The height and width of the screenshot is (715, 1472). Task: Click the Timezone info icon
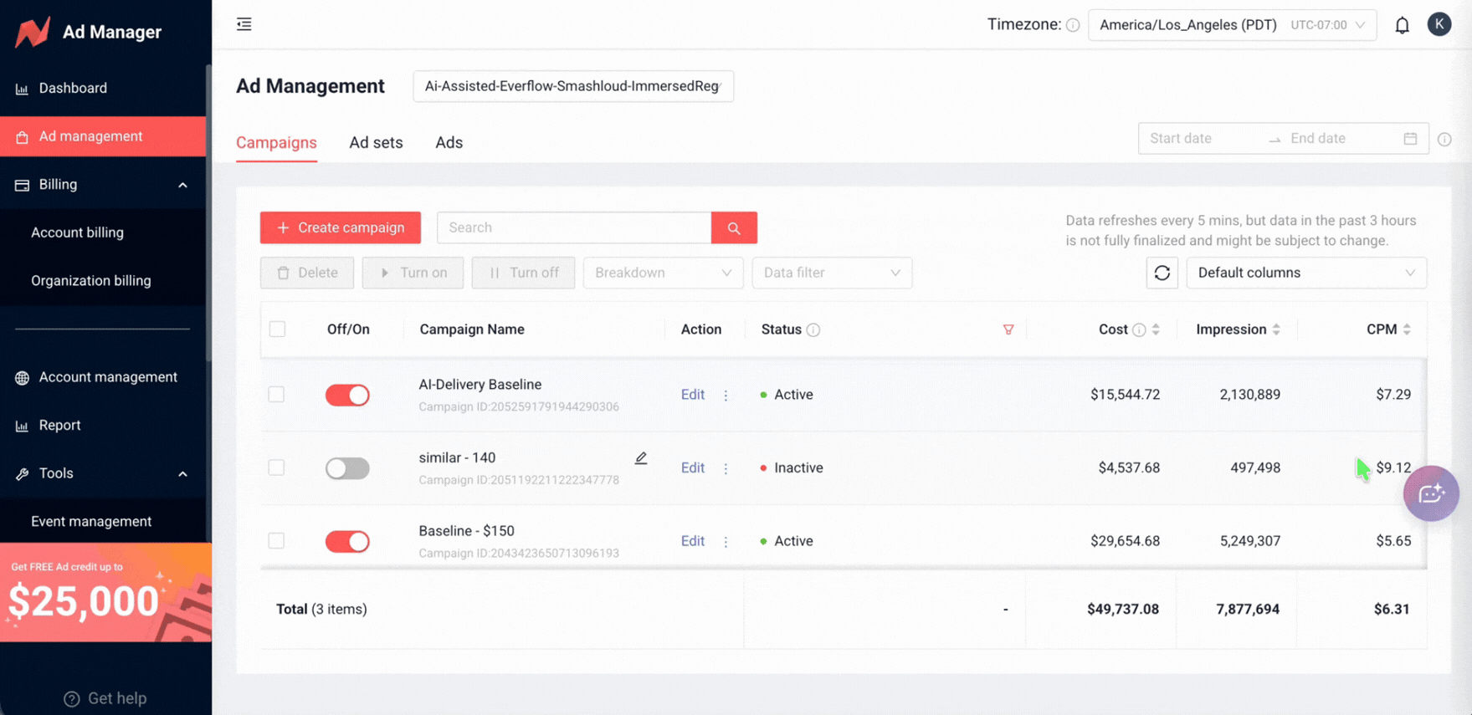1073,25
